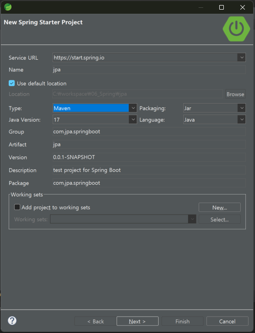This screenshot has height=333, width=255.
Task: Click the New... working set button
Action: 220,207
